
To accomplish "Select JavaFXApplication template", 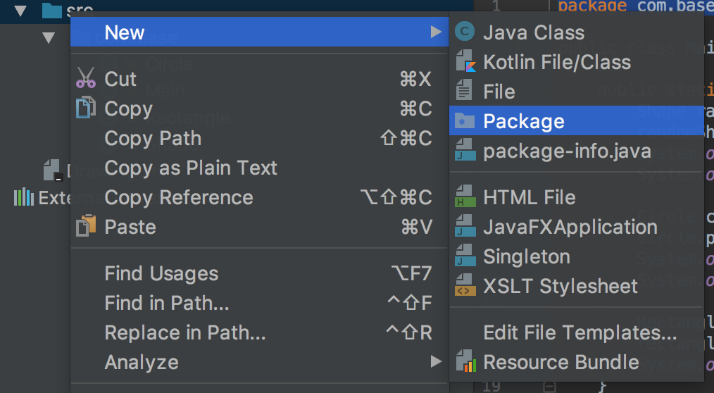I will (x=570, y=227).
